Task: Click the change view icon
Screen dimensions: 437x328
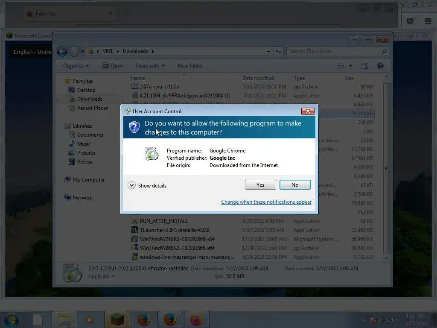Action: click(341, 66)
